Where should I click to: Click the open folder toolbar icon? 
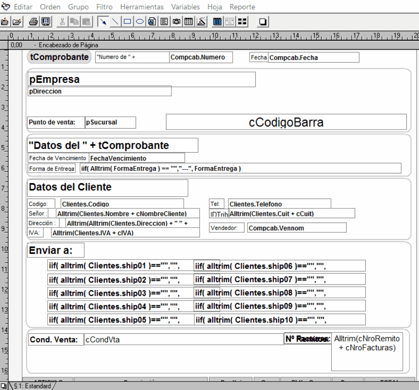17,22
